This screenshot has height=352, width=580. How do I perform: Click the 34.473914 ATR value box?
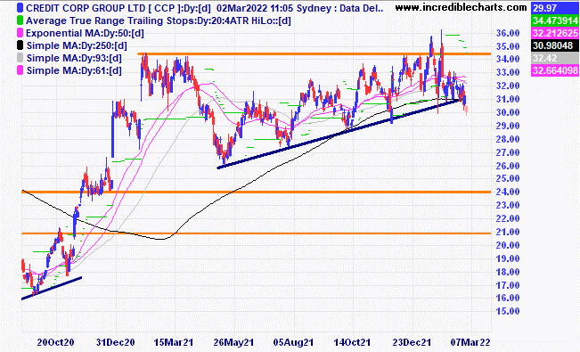[555, 20]
